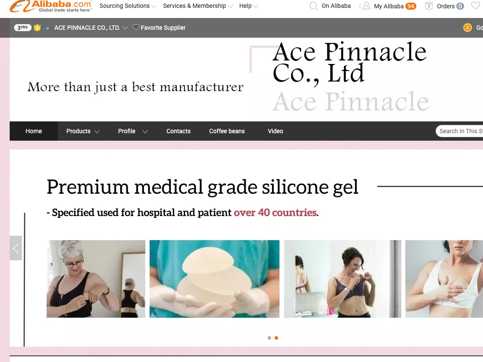The image size is (483, 362).
Task: Expand the Services & Membership menu
Action: click(198, 6)
